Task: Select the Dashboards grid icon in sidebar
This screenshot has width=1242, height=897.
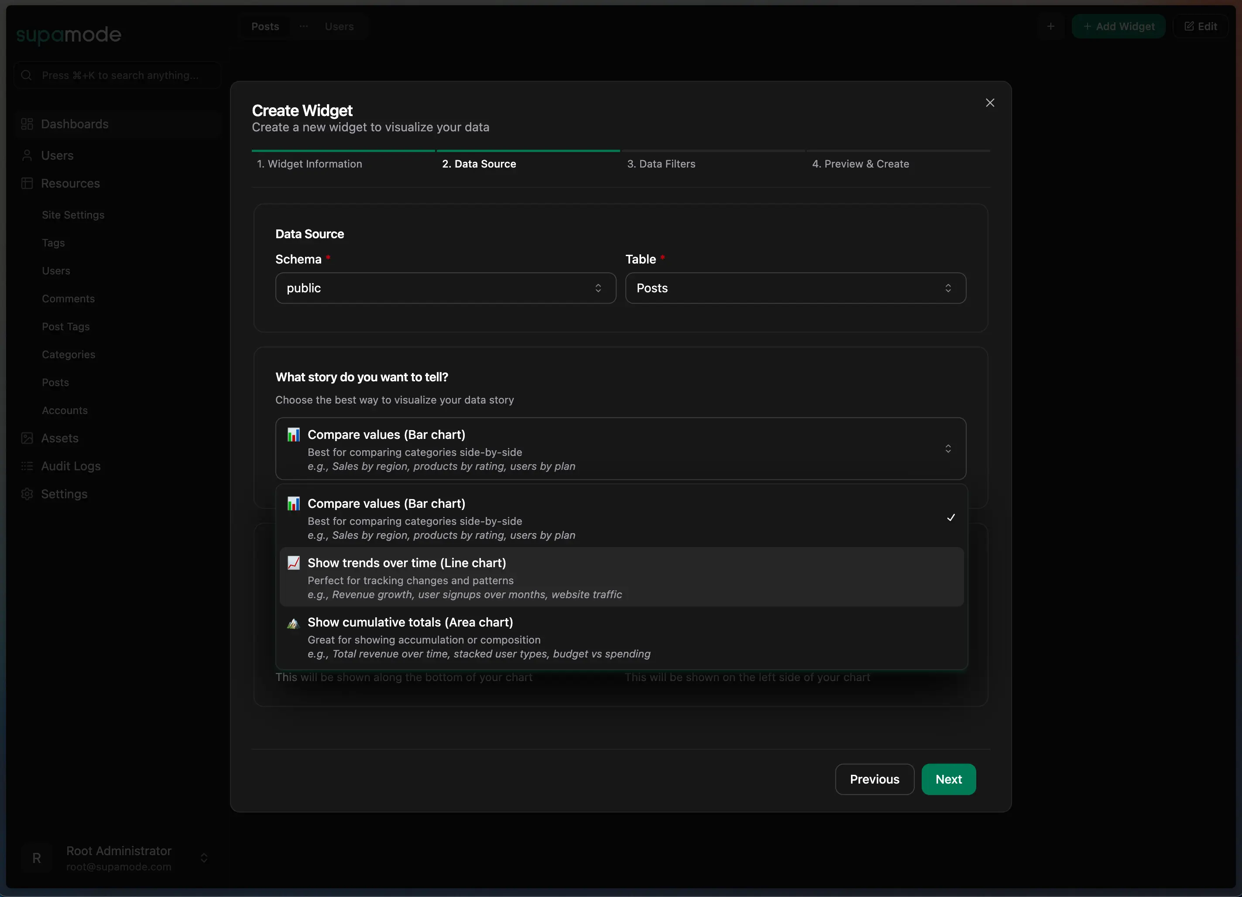Action: click(x=27, y=124)
